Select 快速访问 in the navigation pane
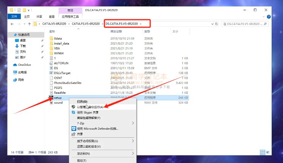283x163 pixels. pyautogui.click(x=23, y=34)
